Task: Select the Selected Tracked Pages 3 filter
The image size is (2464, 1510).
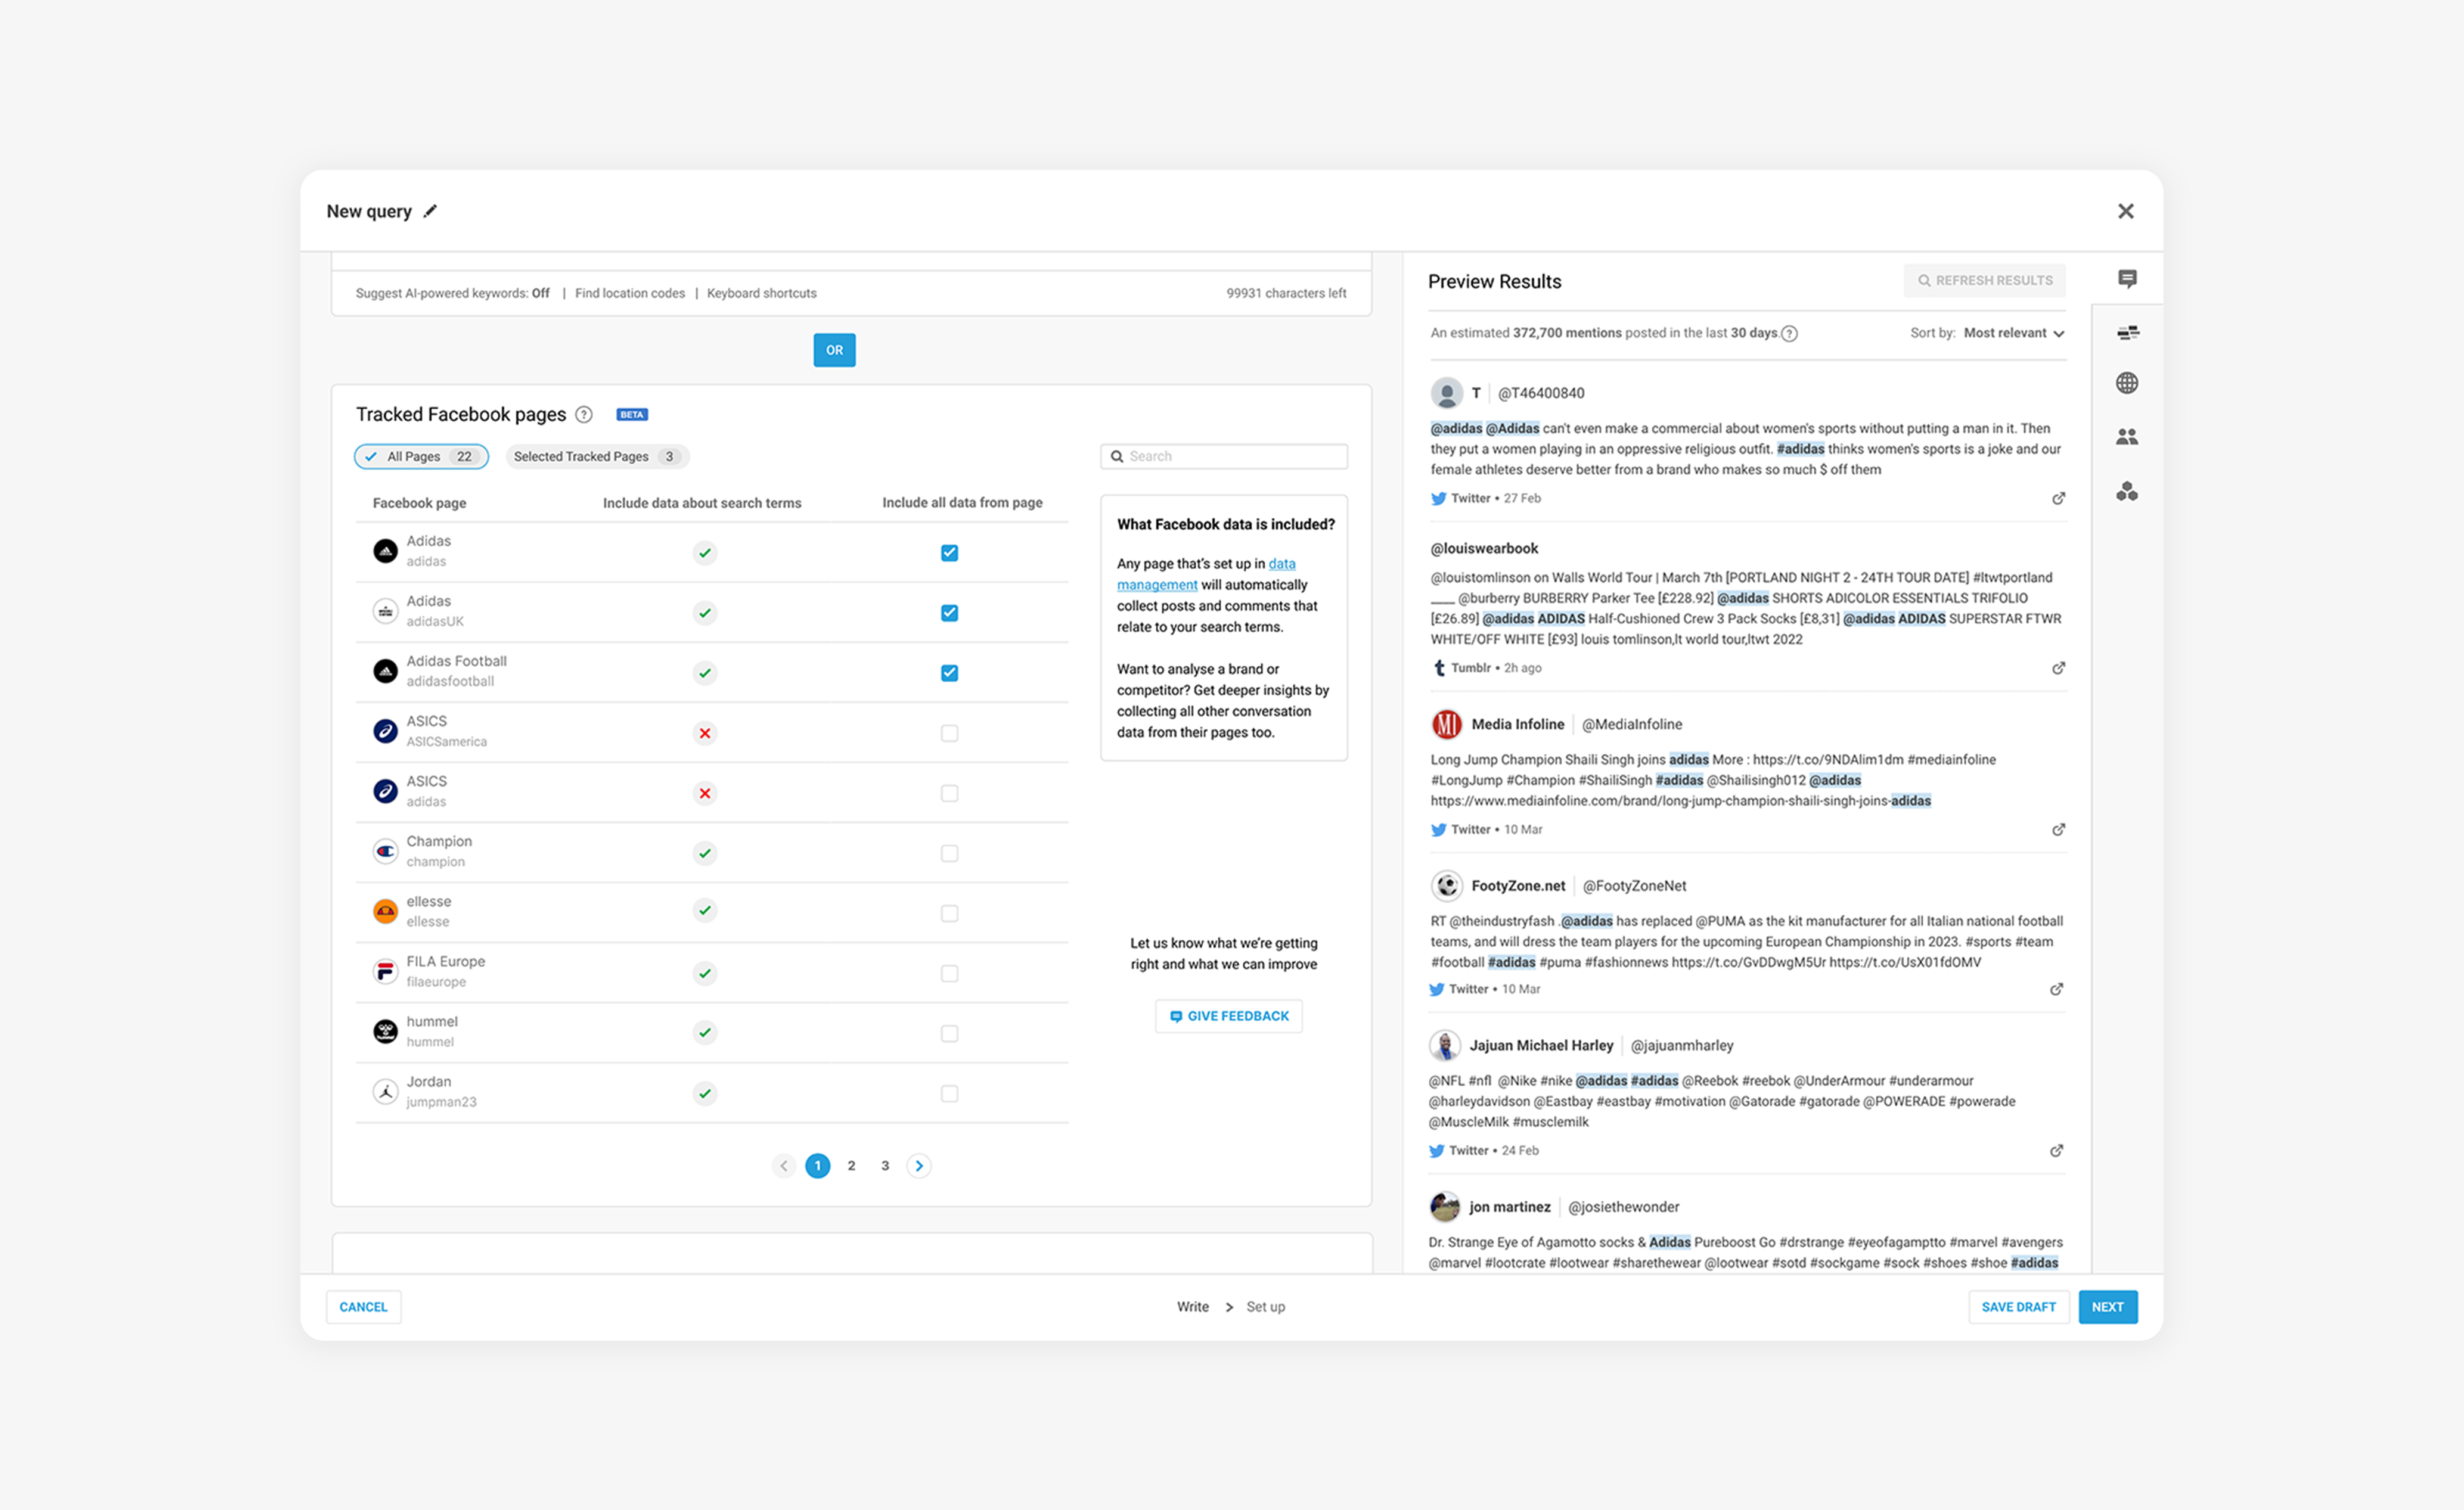Action: (597, 456)
